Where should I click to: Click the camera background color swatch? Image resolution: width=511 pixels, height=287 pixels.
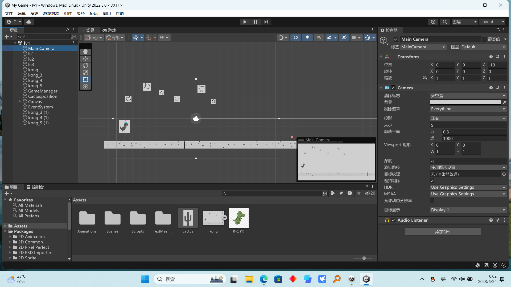pos(465,102)
